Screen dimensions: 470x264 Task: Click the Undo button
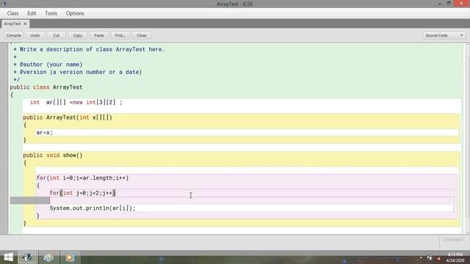point(35,35)
